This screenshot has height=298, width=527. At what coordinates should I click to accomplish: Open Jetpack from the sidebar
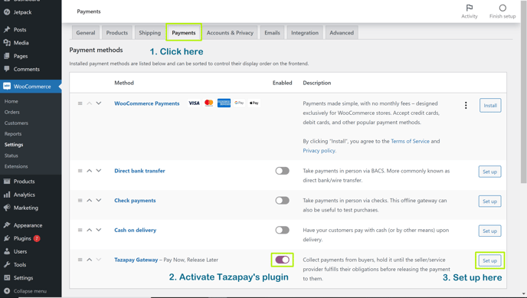tap(22, 12)
